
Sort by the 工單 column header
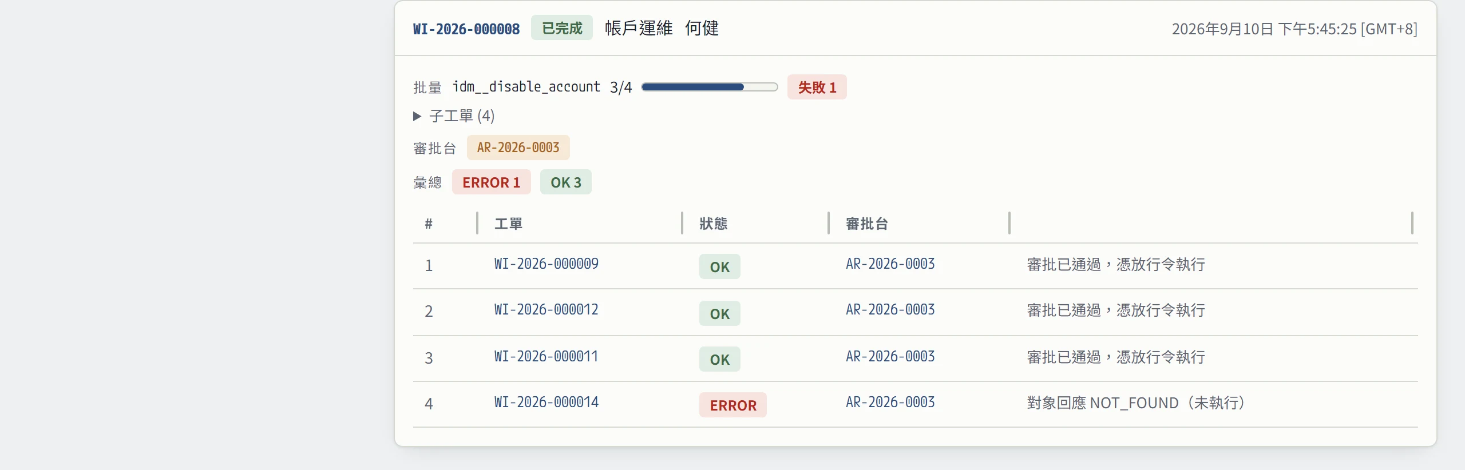click(x=509, y=224)
